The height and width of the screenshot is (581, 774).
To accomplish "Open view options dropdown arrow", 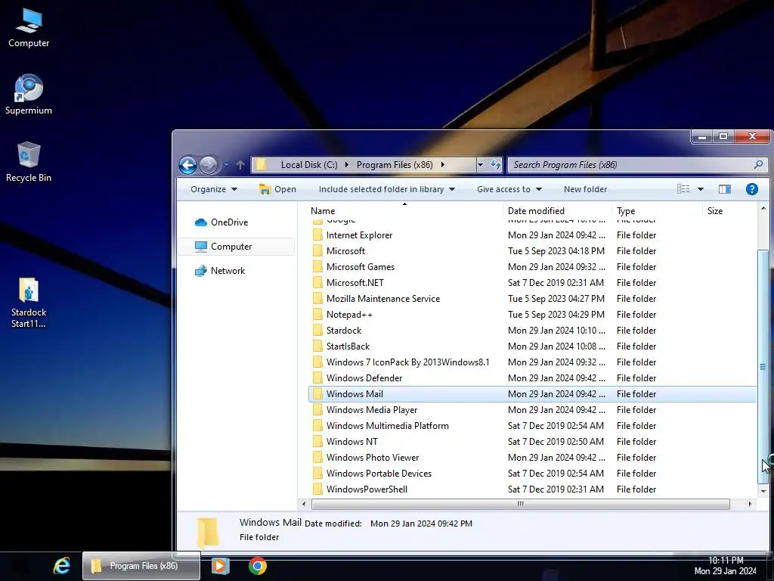I will coord(701,189).
